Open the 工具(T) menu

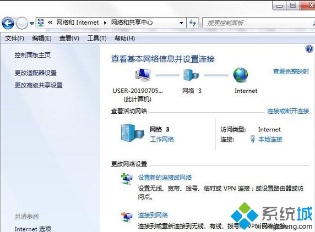click(97, 38)
